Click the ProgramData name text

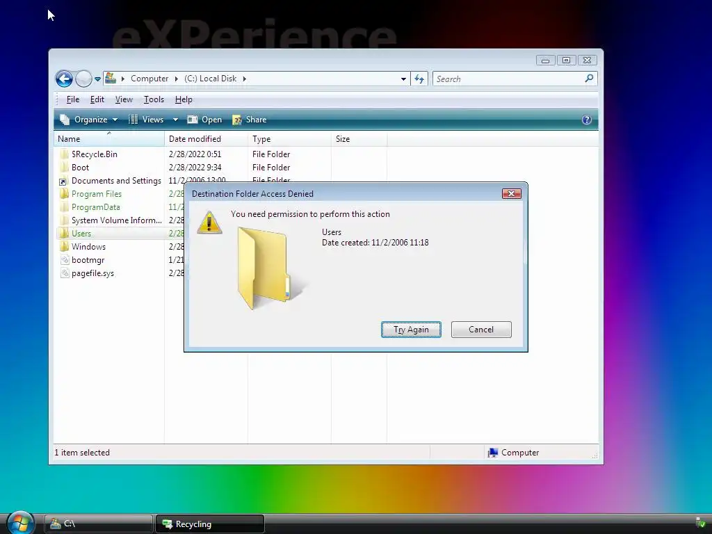[96, 207]
